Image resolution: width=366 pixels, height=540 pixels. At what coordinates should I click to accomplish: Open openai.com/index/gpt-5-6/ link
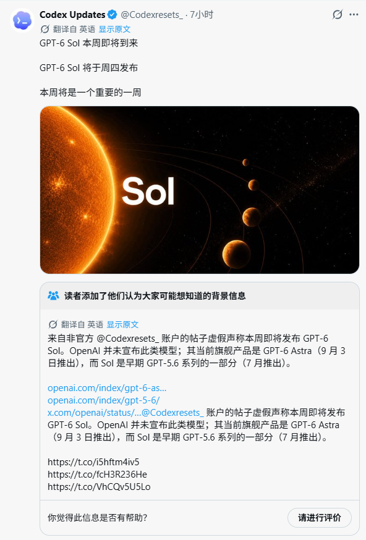point(104,400)
